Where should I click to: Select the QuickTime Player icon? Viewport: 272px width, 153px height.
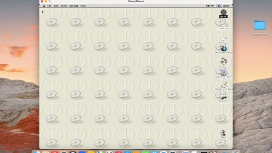point(224,73)
